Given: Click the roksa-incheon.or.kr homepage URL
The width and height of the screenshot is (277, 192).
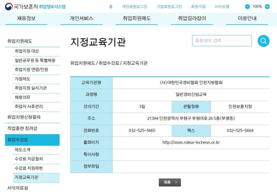Looking at the screenshot, I should [x=191, y=143].
